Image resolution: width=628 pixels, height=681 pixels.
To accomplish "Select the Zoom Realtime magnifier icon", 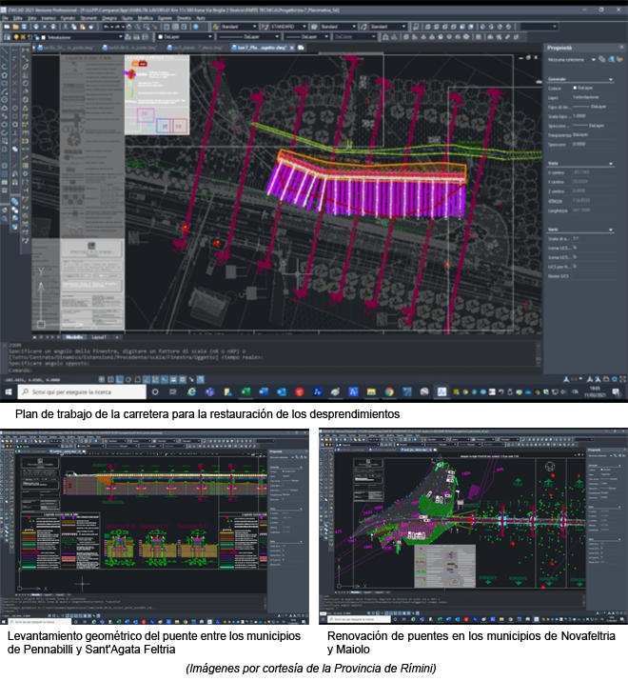I will (x=138, y=27).
